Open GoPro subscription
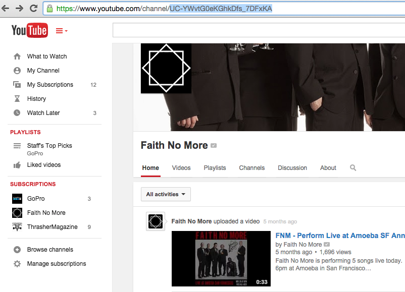The height and width of the screenshot is (292, 405). click(36, 199)
